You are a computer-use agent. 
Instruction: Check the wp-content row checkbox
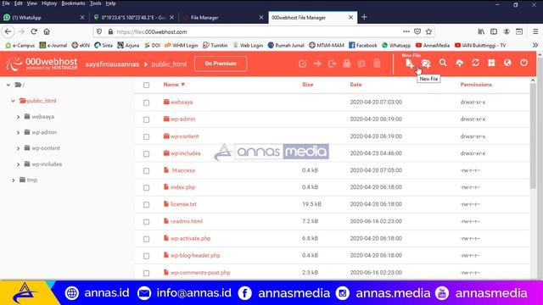(x=147, y=136)
